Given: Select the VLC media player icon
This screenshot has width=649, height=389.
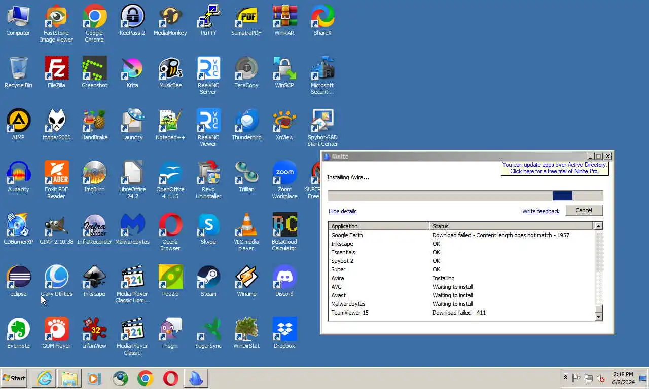Looking at the screenshot, I should [246, 232].
